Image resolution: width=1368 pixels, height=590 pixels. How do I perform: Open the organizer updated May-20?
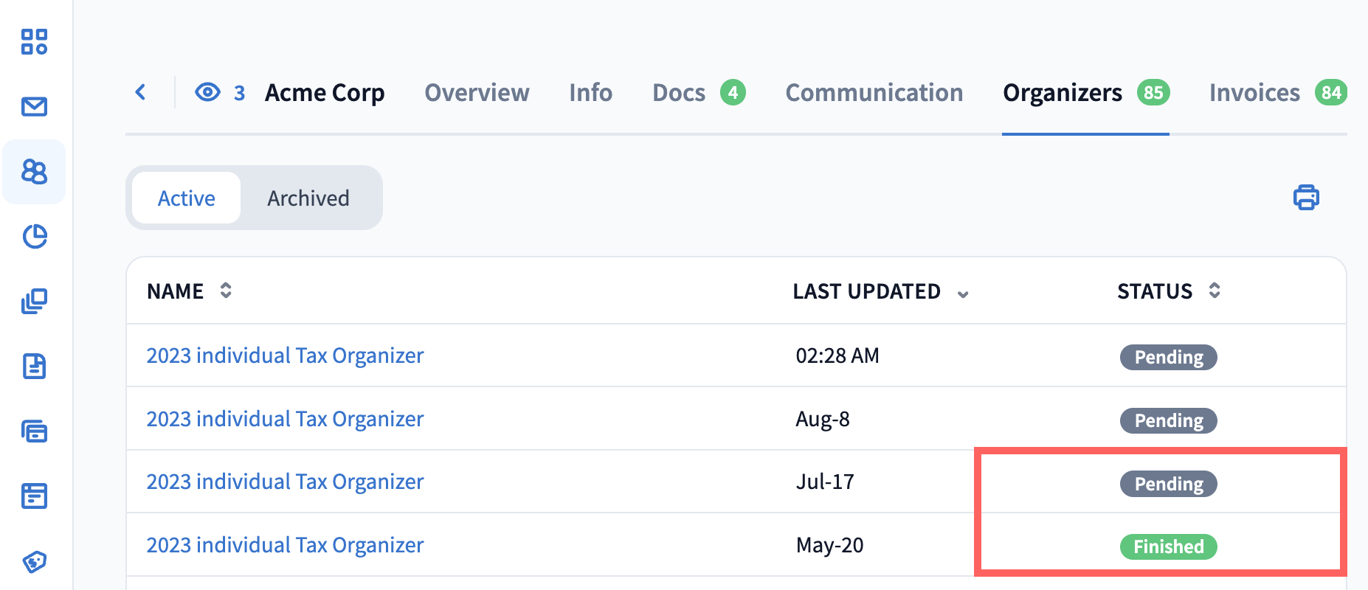pyautogui.click(x=285, y=545)
